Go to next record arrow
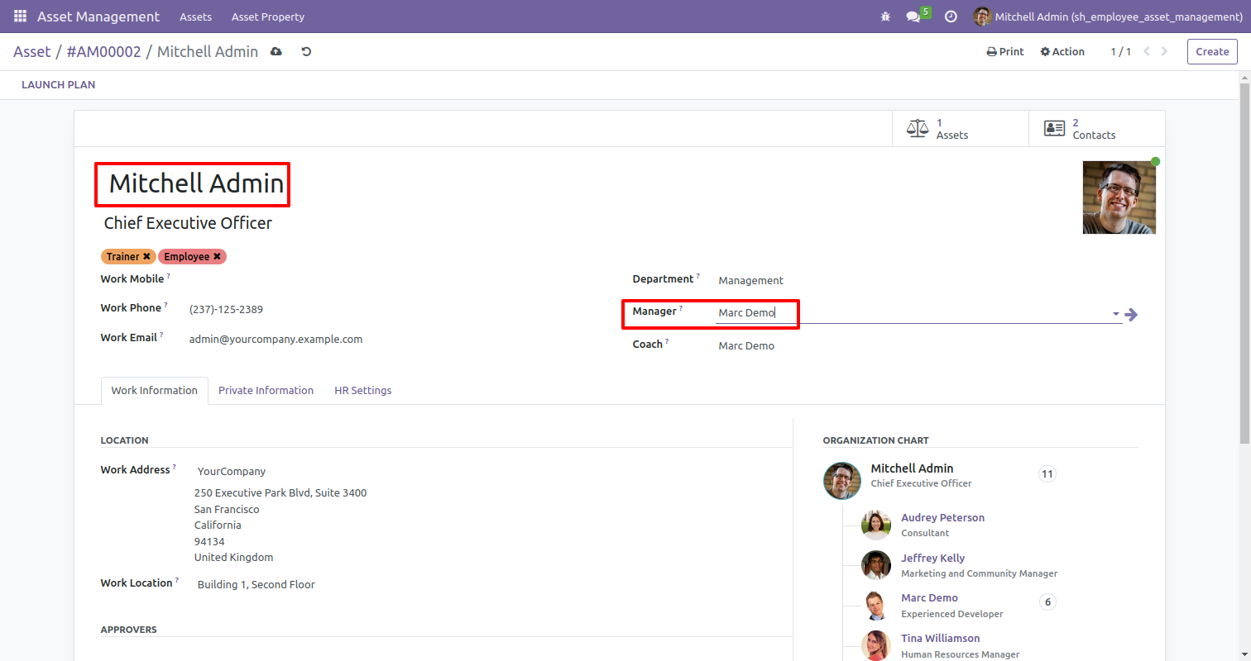Viewport: 1251px width, 661px height. [1165, 51]
